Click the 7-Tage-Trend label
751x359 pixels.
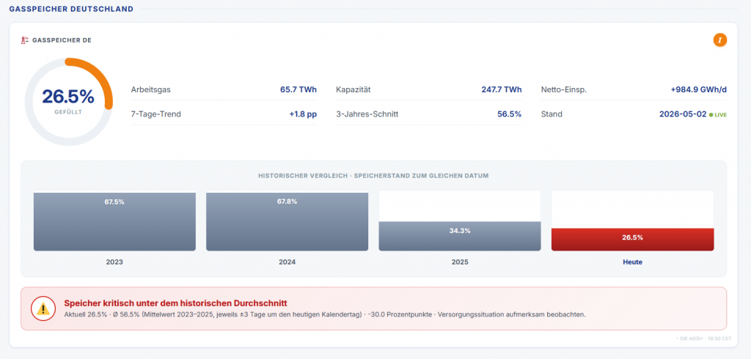coord(156,114)
